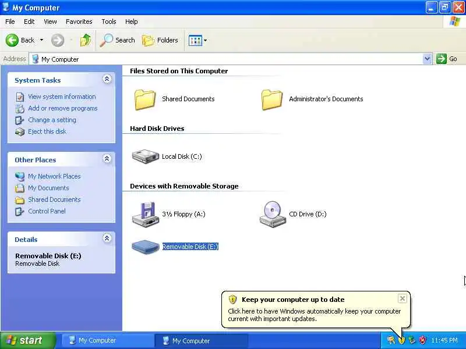Select the Shared Documents folder icon
466x349 pixels.
145,99
